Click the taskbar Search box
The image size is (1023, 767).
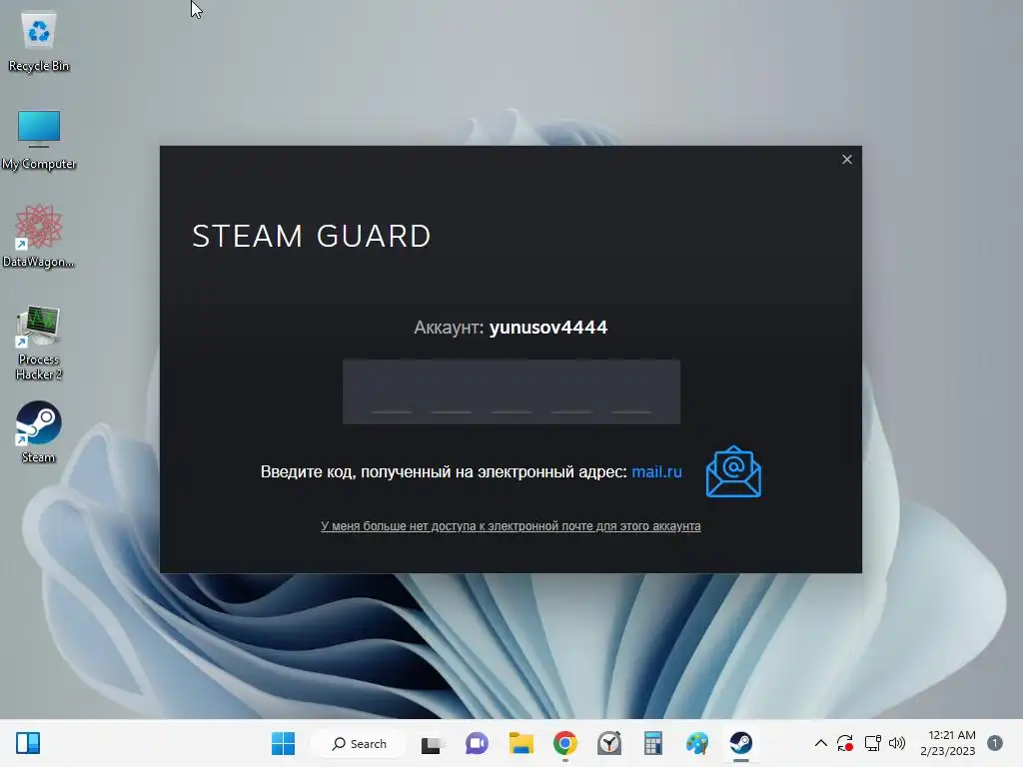tap(359, 743)
